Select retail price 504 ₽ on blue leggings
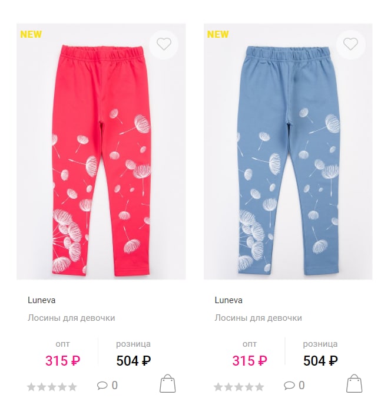Image resolution: width=381 pixels, height=414 pixels. click(x=320, y=361)
